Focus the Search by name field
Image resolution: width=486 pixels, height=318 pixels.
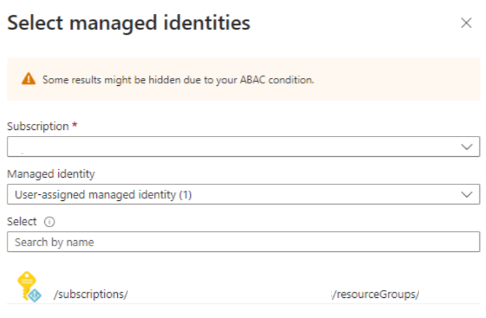coord(243,242)
